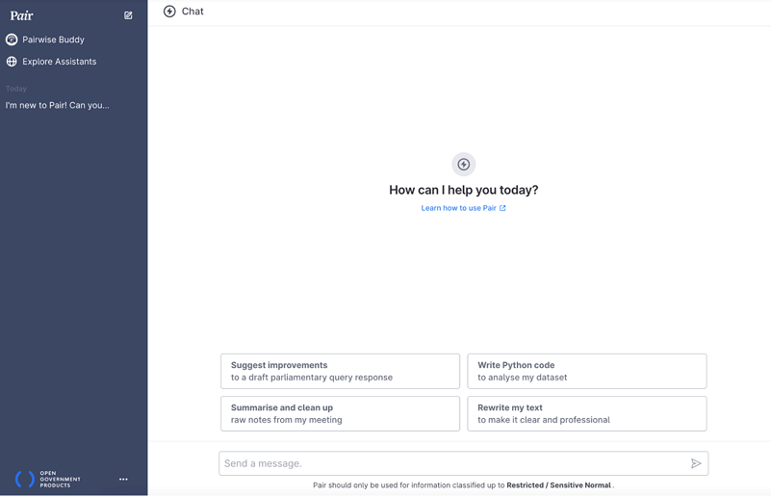Click the center lightning bolt icon
Viewport: 771px width, 497px height.
[x=464, y=165]
